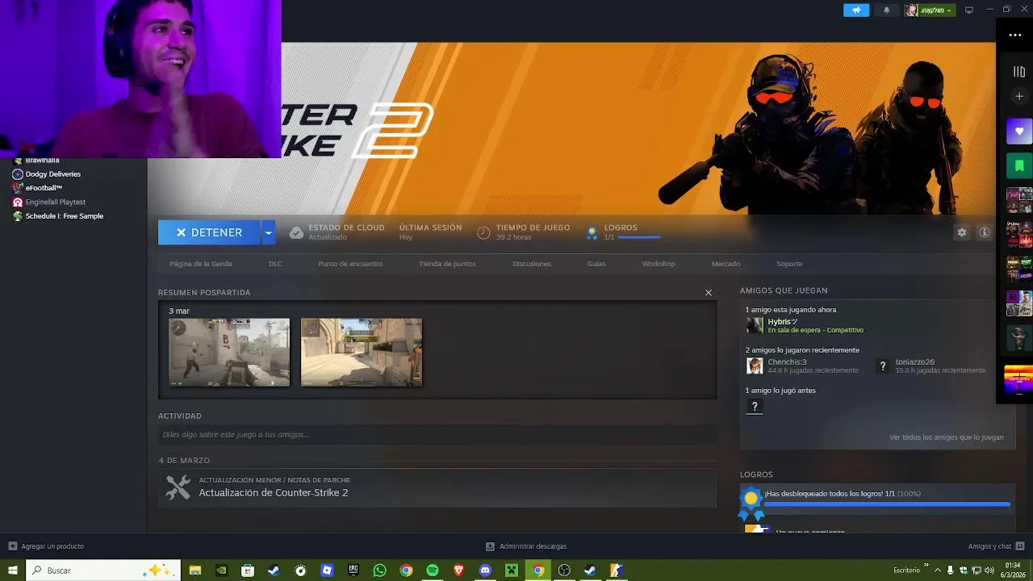1033x581 pixels.
Task: Click Agregar un producto
Action: tap(47, 546)
